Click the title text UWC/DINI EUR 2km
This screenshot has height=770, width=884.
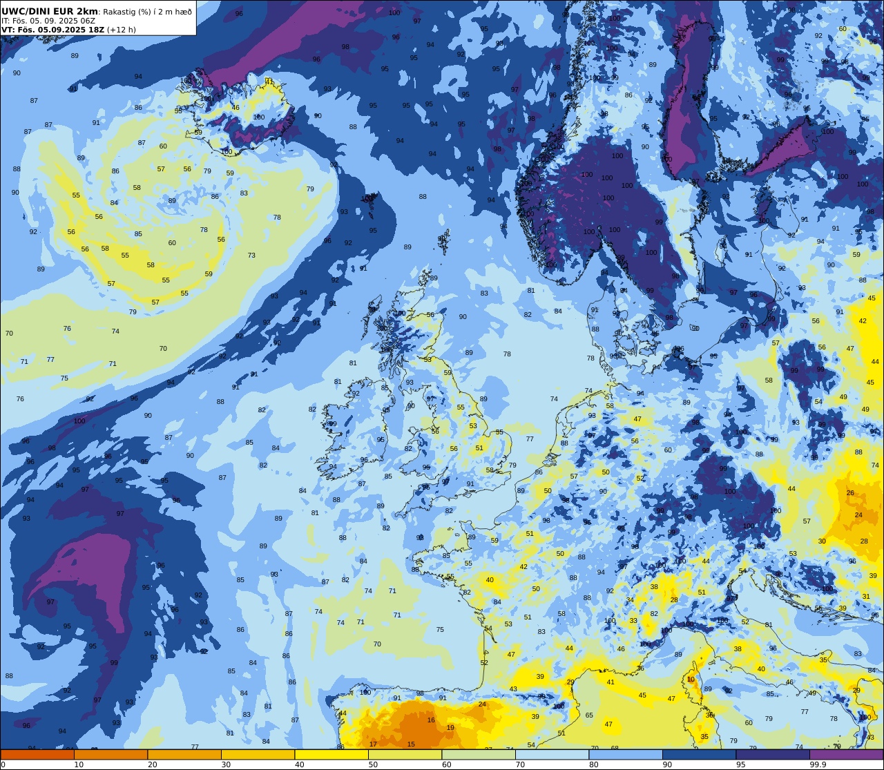[x=50, y=11]
